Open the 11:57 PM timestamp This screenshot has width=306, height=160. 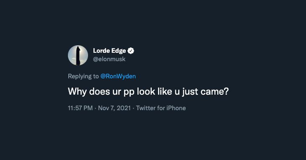point(80,108)
